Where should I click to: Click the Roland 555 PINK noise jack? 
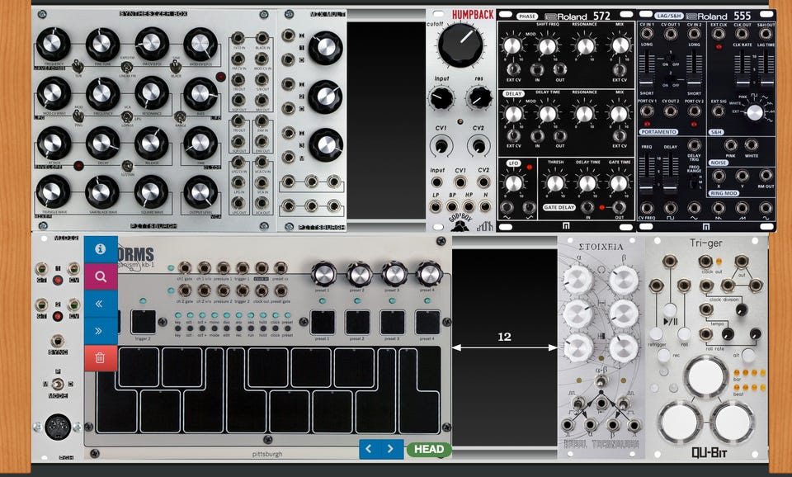click(730, 146)
